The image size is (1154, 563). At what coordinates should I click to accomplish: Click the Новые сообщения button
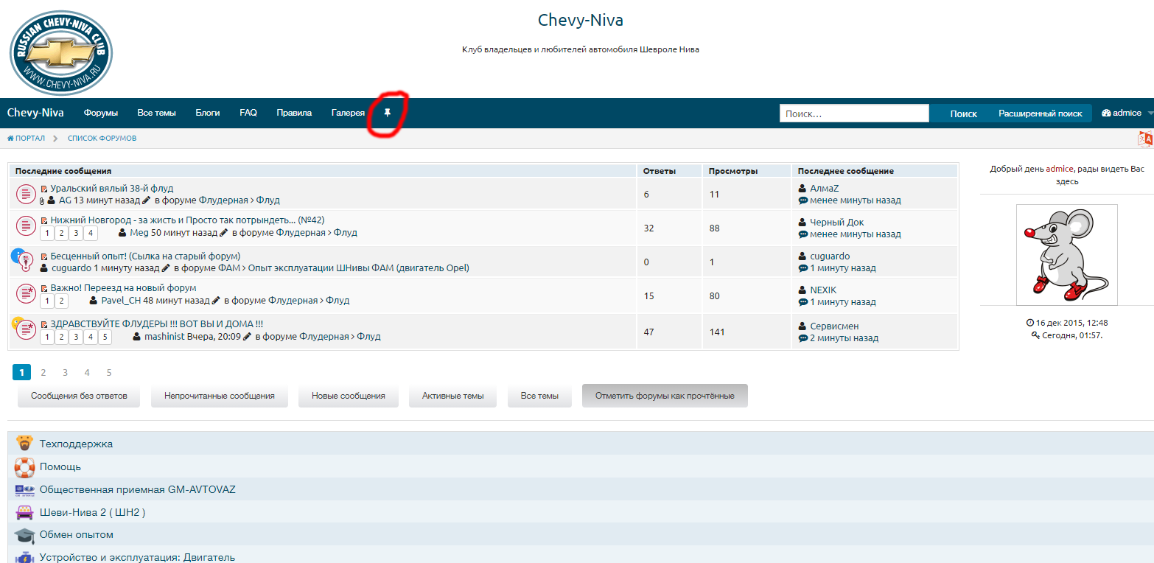point(349,396)
